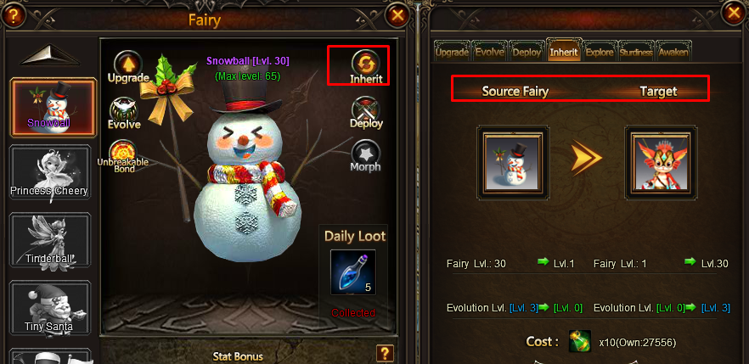Open help question mark beside Fairy title
Screen dimensions: 749x364
(x=13, y=16)
